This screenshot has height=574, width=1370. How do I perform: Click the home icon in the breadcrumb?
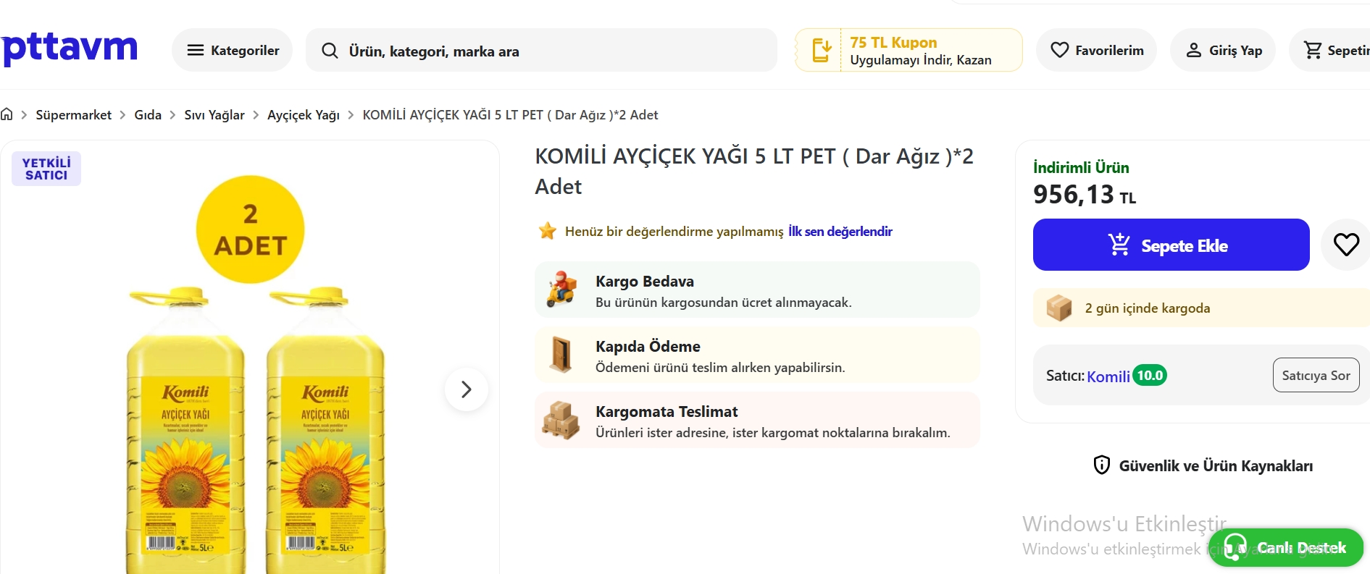click(7, 114)
